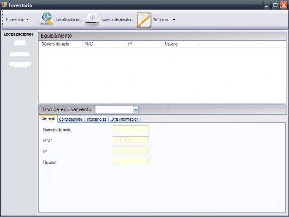Choose the Nuevo dispositivo toolbar label

(117, 19)
